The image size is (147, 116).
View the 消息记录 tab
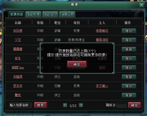pos(67,14)
